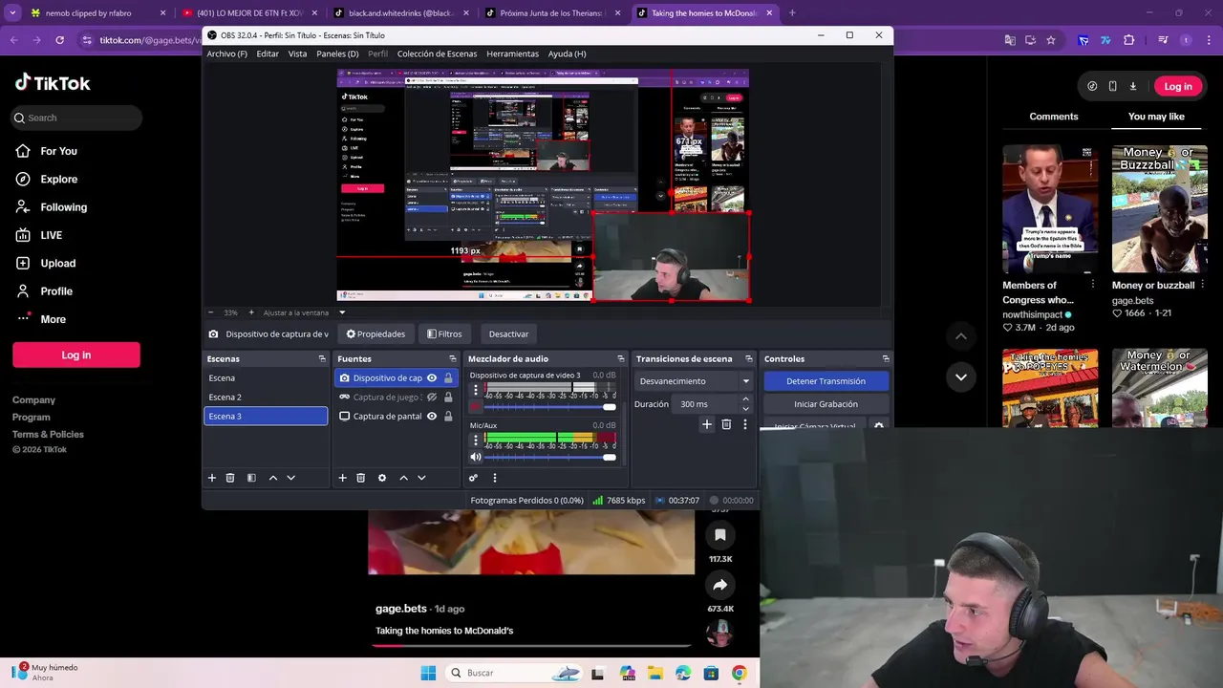Add a new scene with the plus icon in Escenas
The image size is (1223, 688).
(212, 478)
